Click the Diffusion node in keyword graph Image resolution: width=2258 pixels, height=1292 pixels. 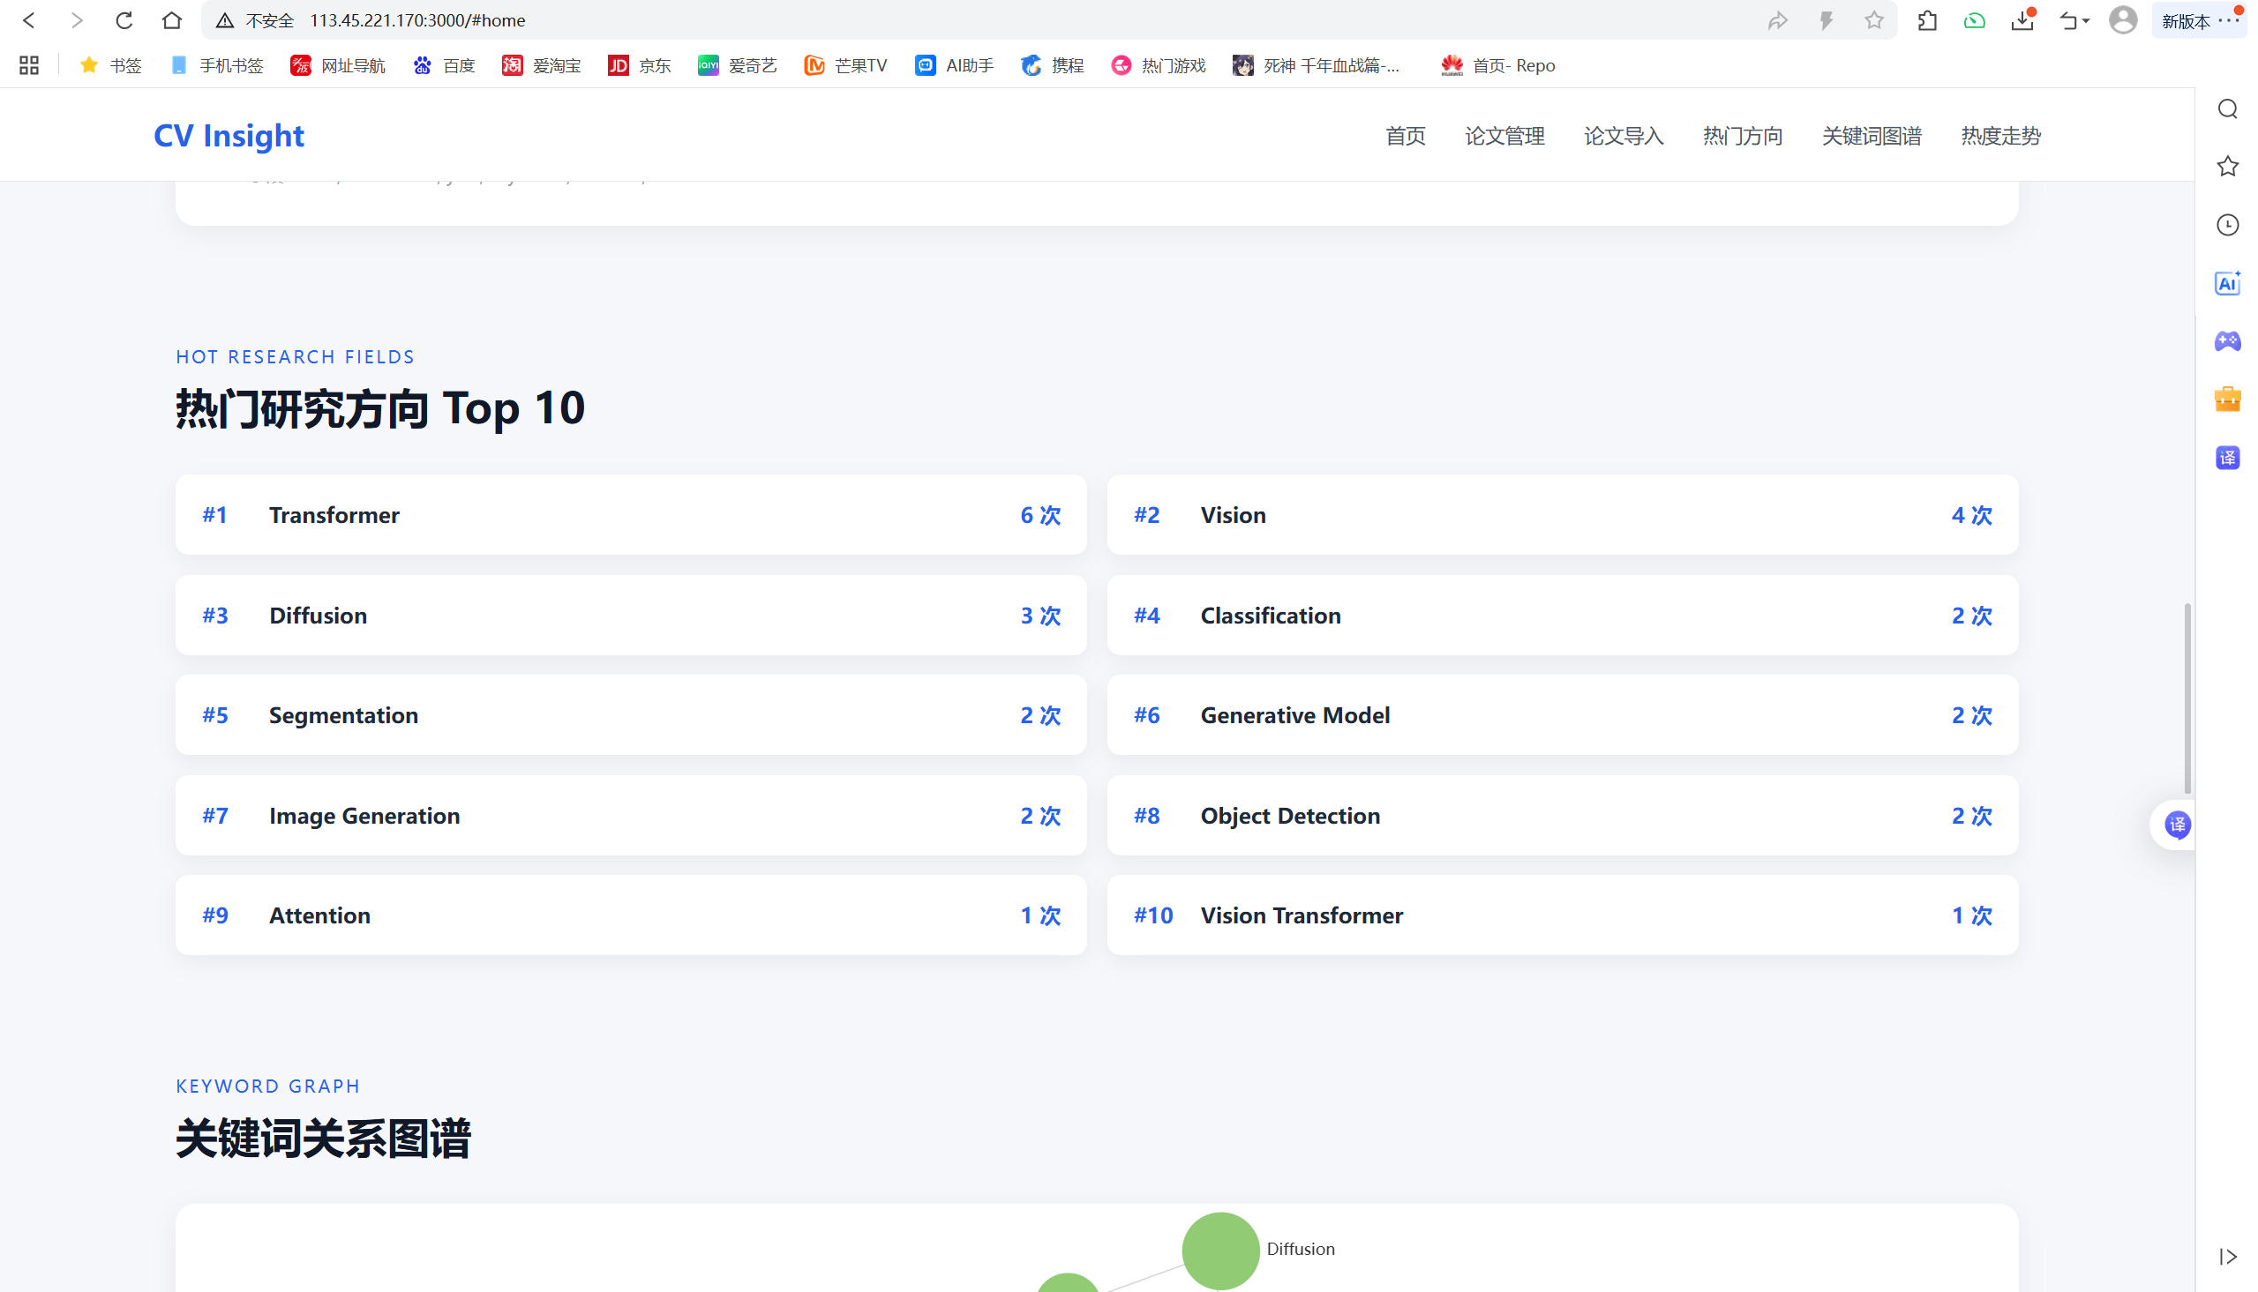(1220, 1251)
